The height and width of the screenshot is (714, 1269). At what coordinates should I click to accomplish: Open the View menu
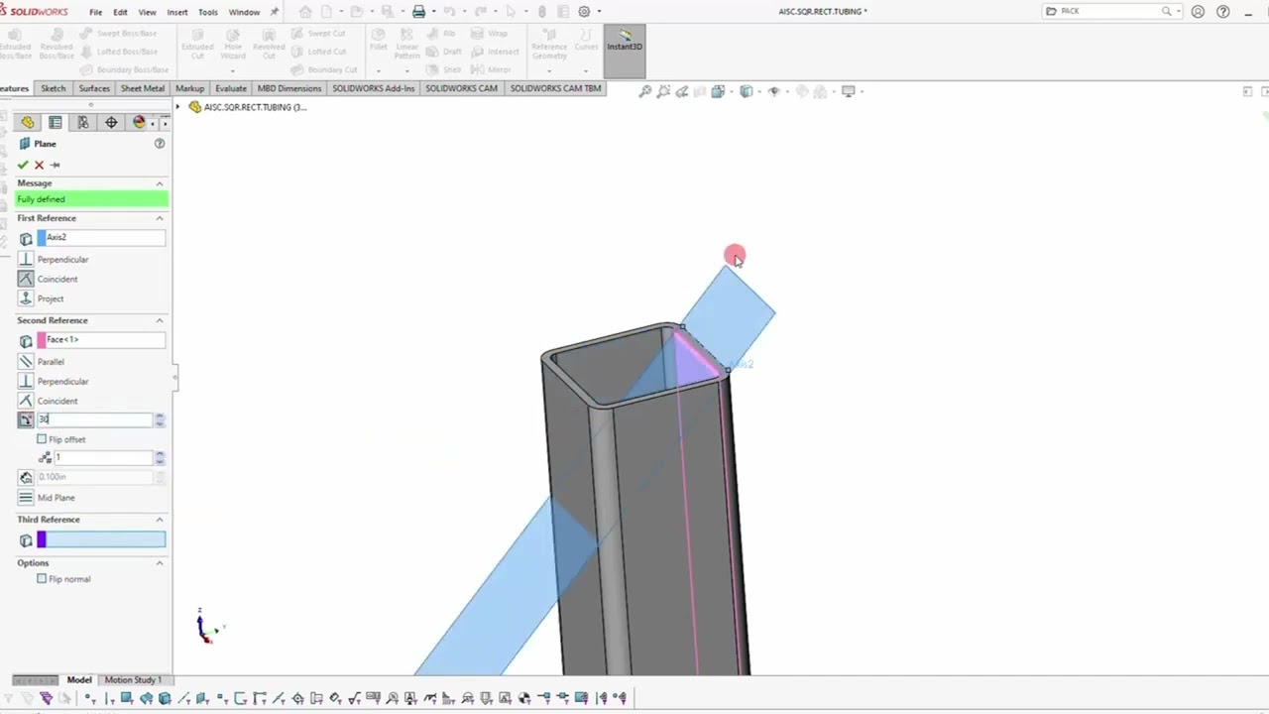tap(147, 12)
